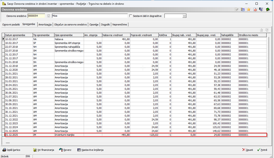The height and width of the screenshot is (158, 274).
Task: Select the Nabava row dated 10.02.2017
Action: click(x=70, y=39)
